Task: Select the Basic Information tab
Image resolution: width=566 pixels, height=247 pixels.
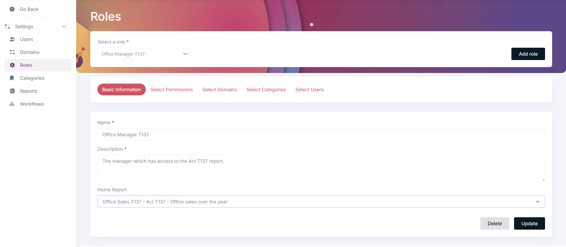Action: click(x=121, y=89)
